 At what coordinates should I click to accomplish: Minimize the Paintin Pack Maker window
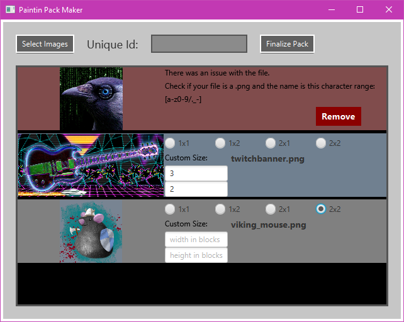(332, 10)
